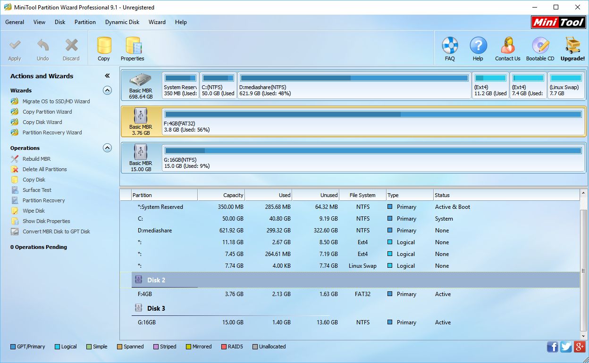
Task: Open the General menu
Action: (15, 22)
